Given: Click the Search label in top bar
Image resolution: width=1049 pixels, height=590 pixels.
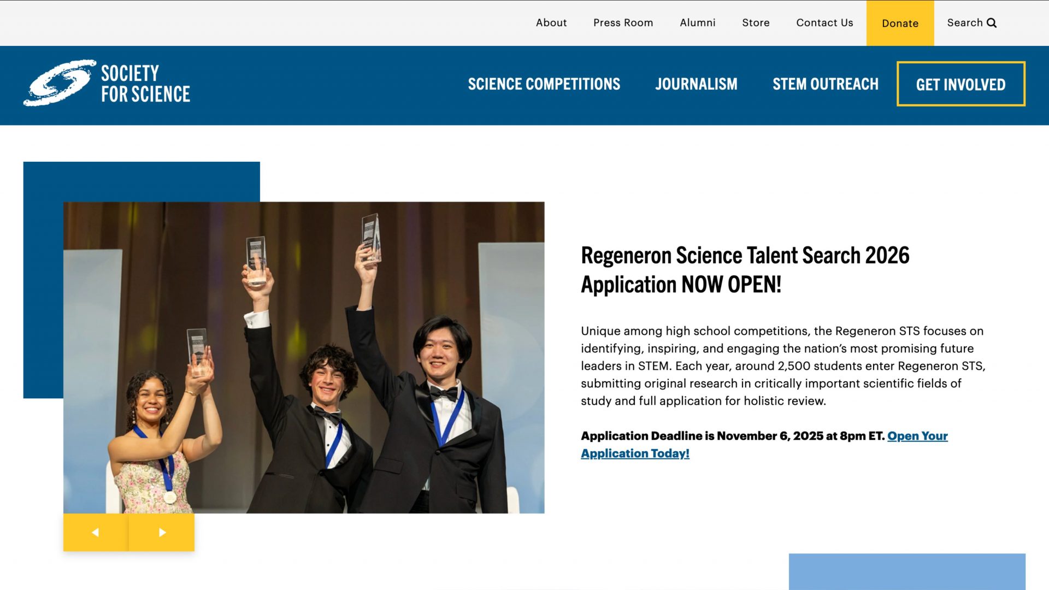Looking at the screenshot, I should 964,23.
